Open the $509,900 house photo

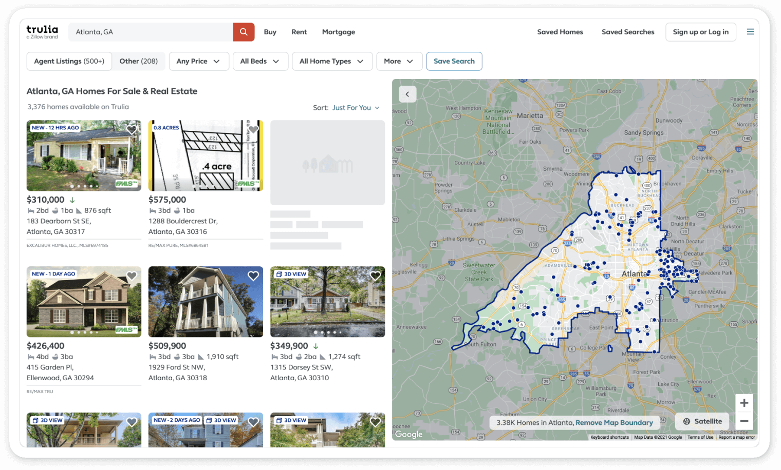coord(206,302)
